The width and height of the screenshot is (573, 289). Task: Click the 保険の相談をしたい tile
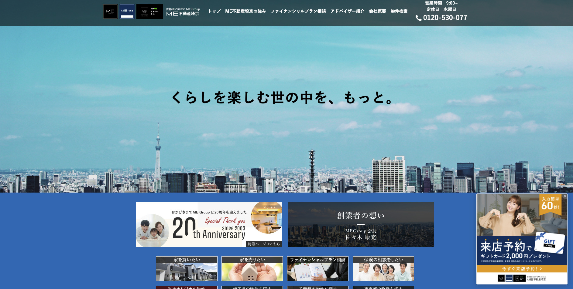pyautogui.click(x=383, y=269)
